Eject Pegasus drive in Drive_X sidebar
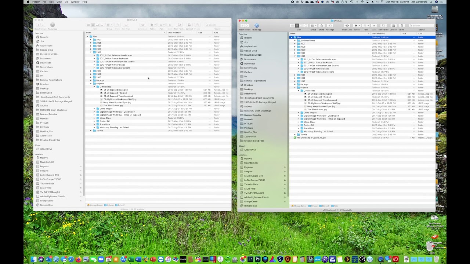This screenshot has width=470, height=264. pos(285,167)
